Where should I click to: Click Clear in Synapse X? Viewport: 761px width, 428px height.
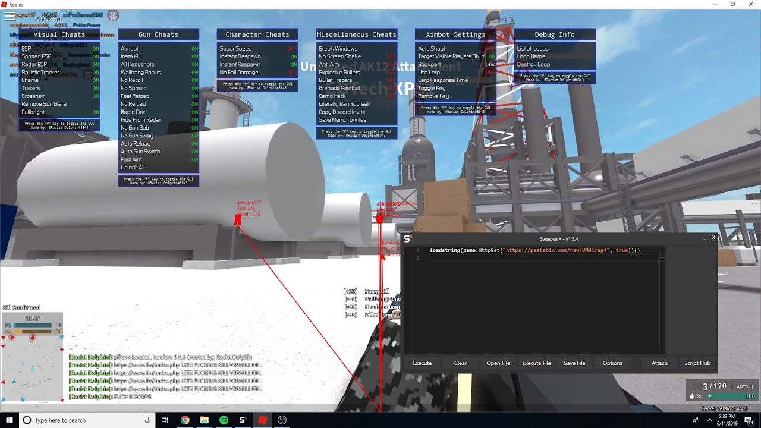click(460, 363)
